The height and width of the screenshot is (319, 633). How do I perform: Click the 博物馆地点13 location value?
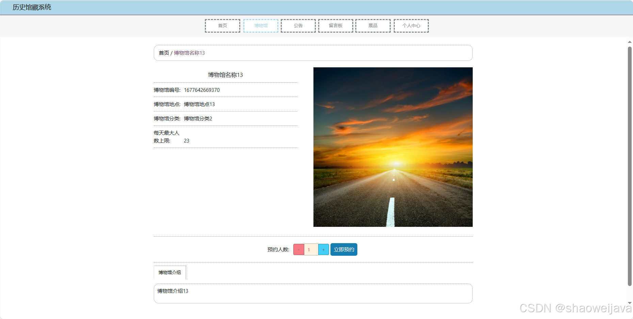(199, 104)
